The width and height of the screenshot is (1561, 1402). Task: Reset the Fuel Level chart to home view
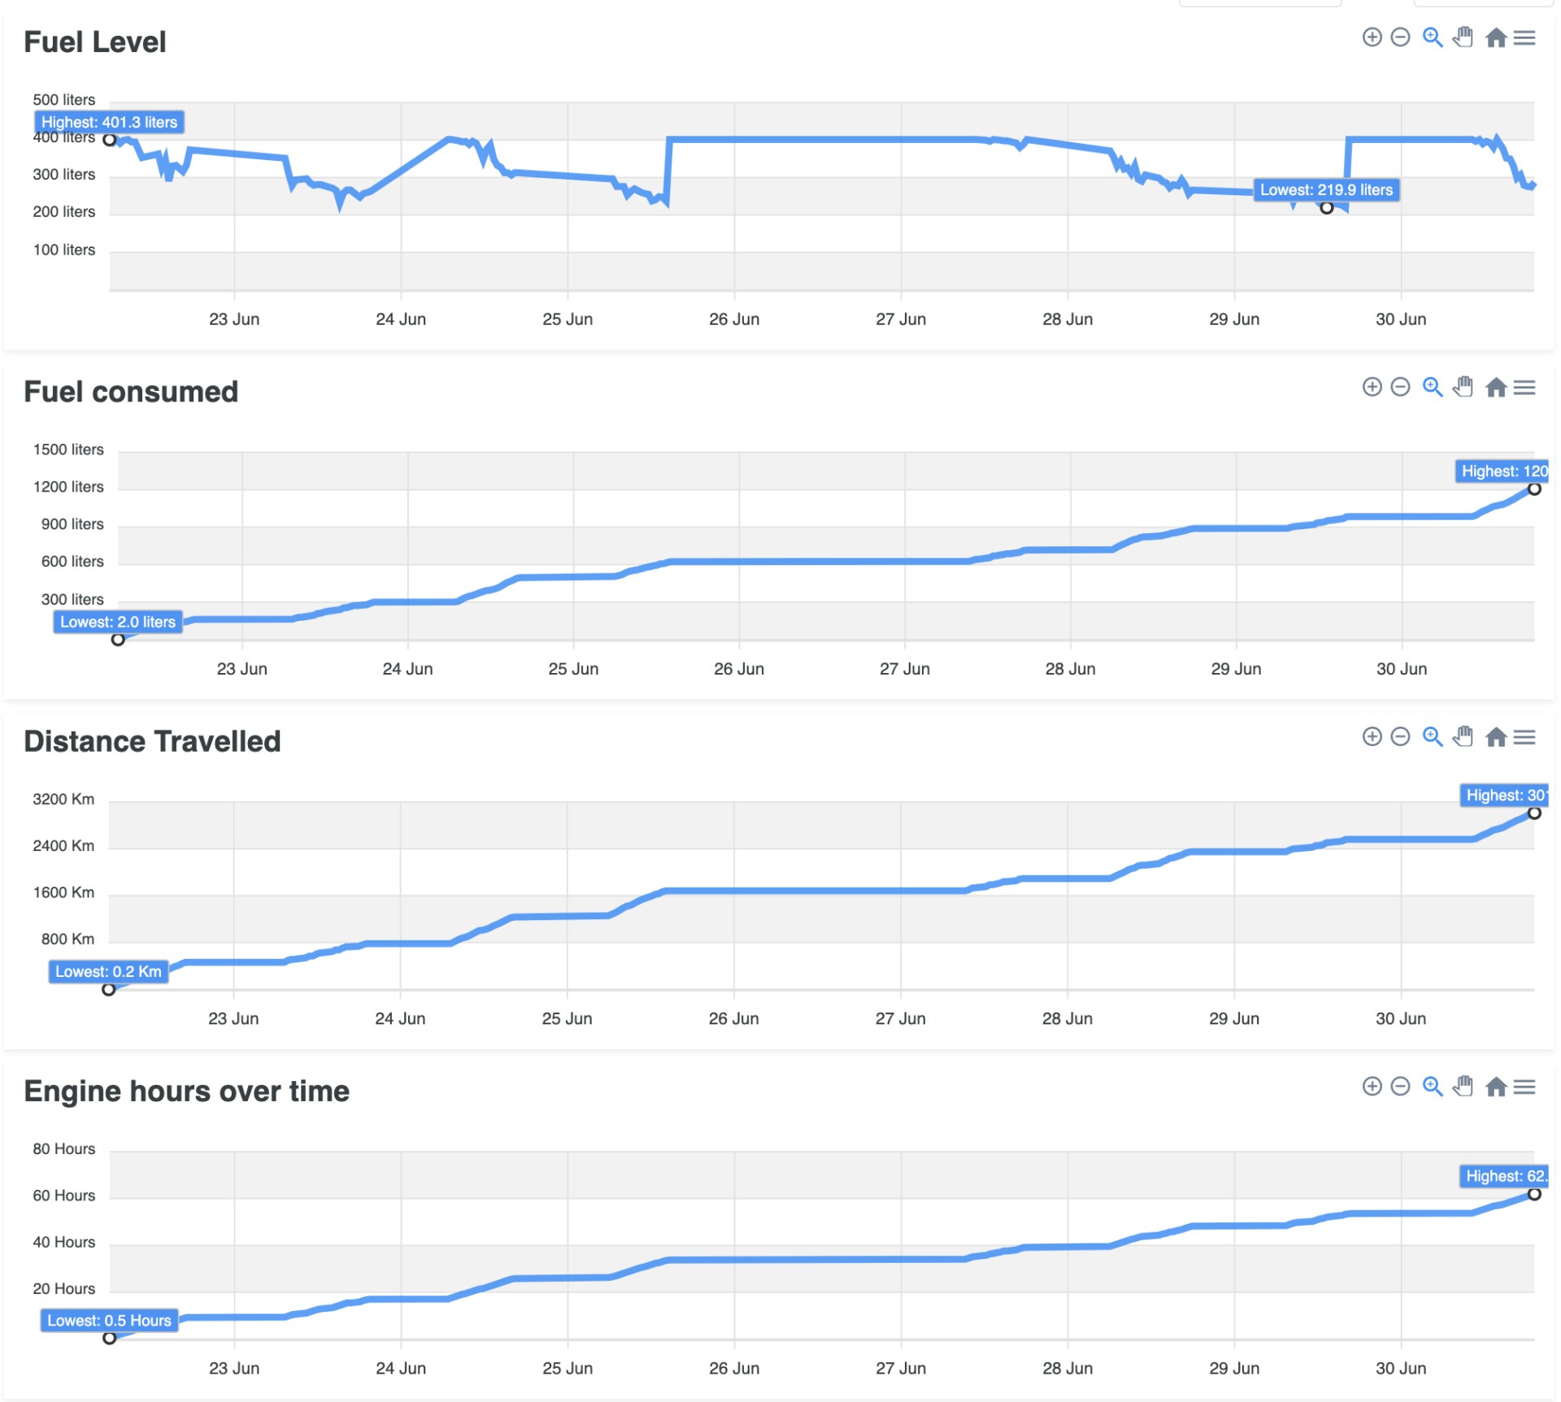tap(1496, 37)
